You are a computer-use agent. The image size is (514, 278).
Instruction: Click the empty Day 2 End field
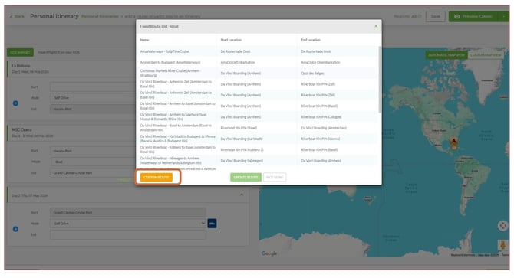pos(128,234)
